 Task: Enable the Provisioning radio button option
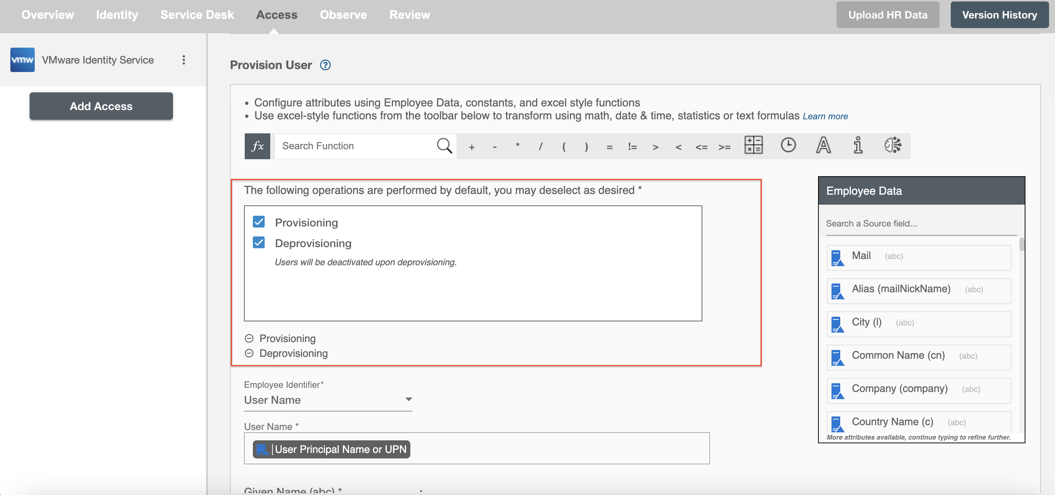(x=248, y=338)
